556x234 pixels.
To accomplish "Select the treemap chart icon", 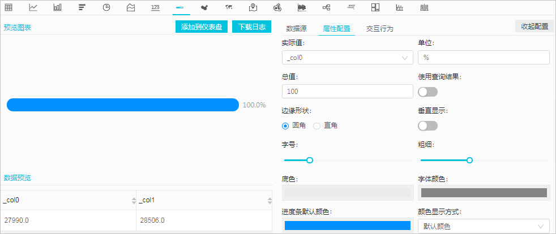I will (375, 7).
